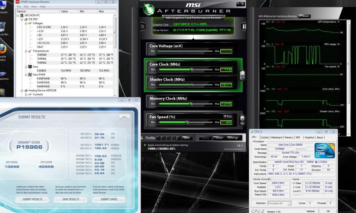Open the Processor Selection dropdown in CPU-Z

coord(279,203)
